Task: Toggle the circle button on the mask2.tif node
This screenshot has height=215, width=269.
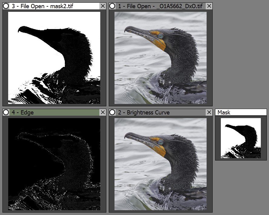Action: coord(6,6)
